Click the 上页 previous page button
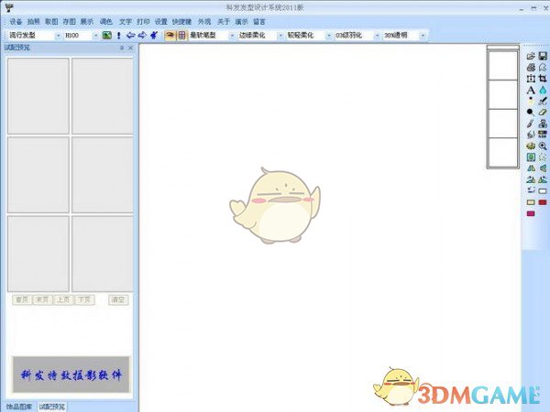The height and width of the screenshot is (412, 550). (x=63, y=300)
